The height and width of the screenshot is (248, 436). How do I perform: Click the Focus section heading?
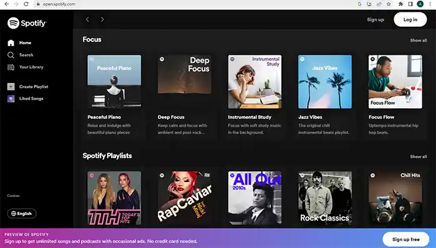pos(92,39)
